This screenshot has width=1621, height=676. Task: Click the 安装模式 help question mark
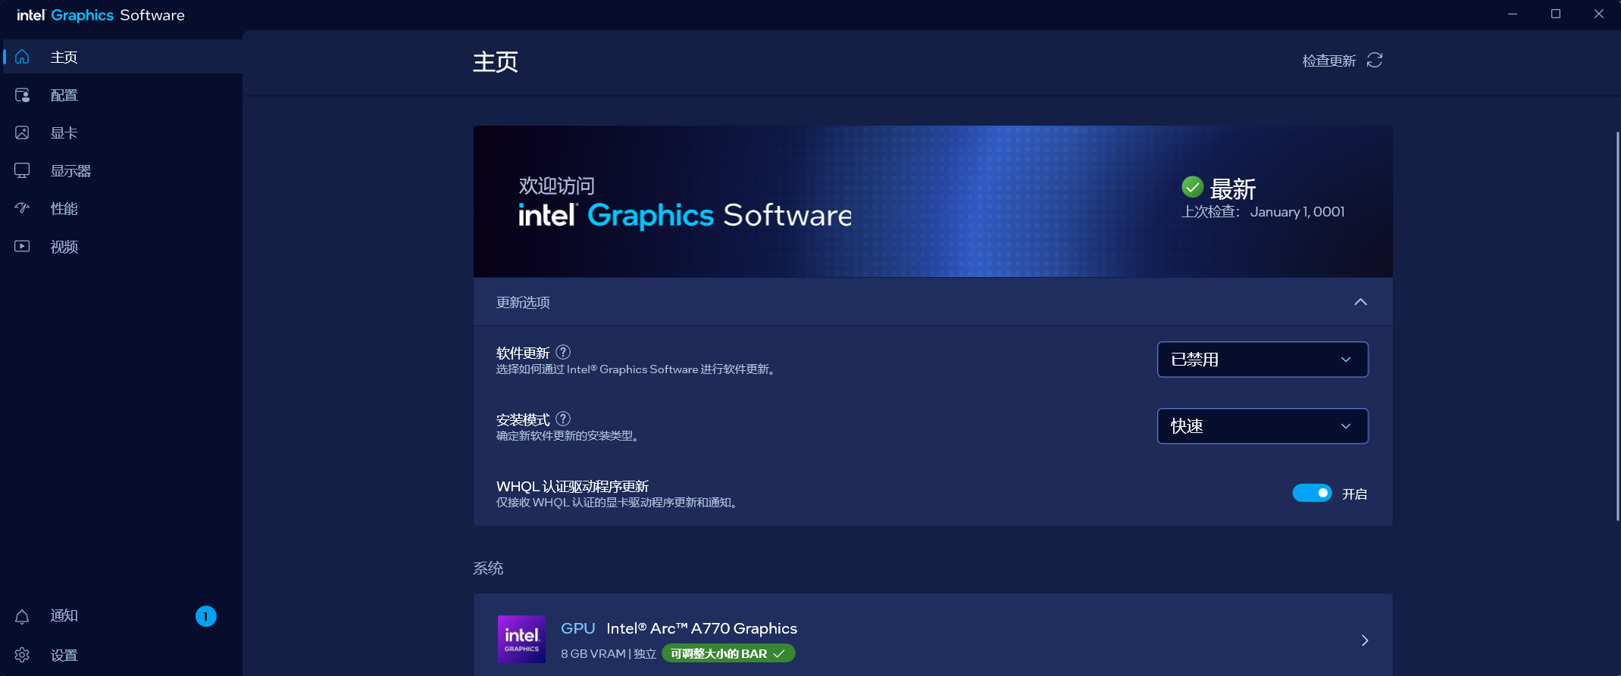[x=563, y=419]
